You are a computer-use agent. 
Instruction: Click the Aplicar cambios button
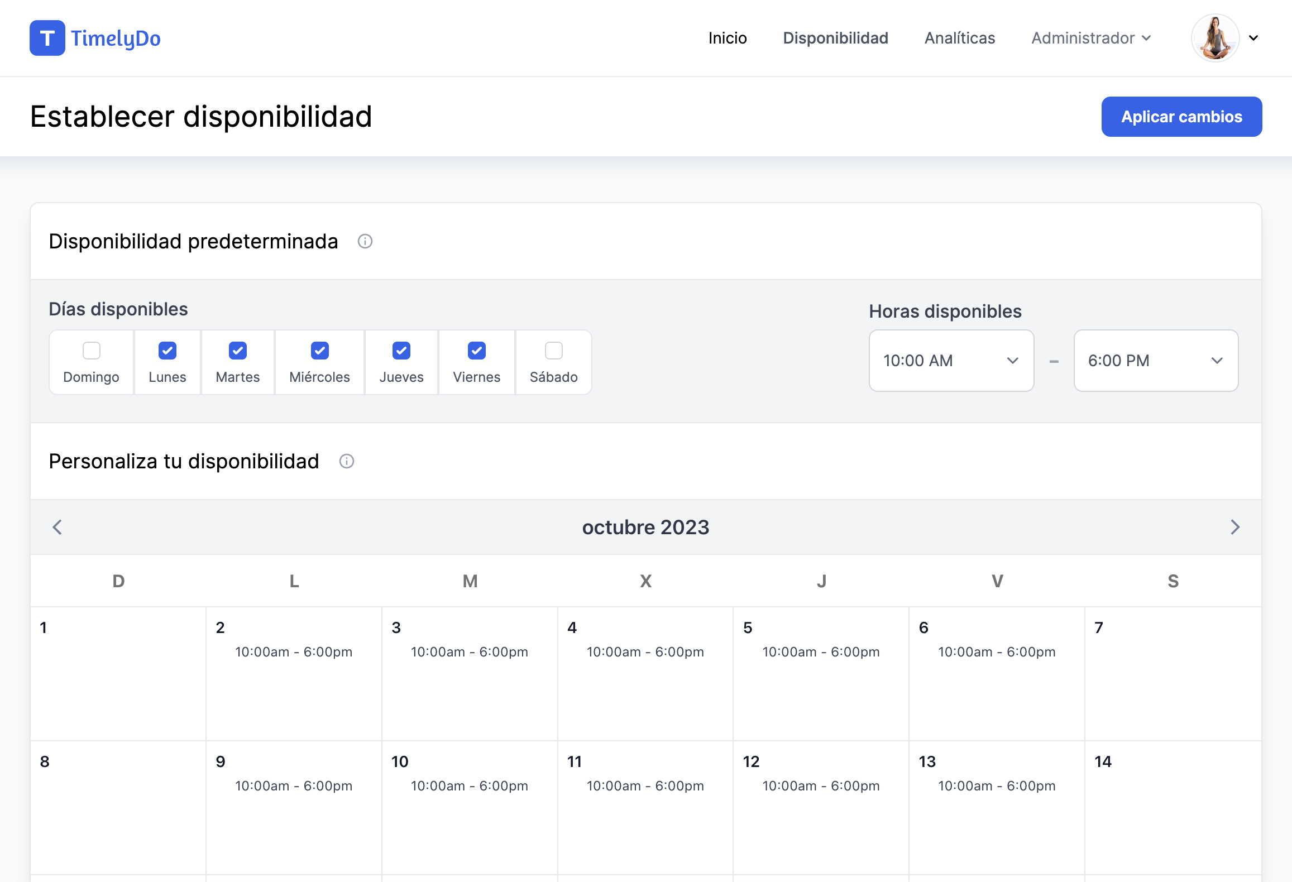1181,117
